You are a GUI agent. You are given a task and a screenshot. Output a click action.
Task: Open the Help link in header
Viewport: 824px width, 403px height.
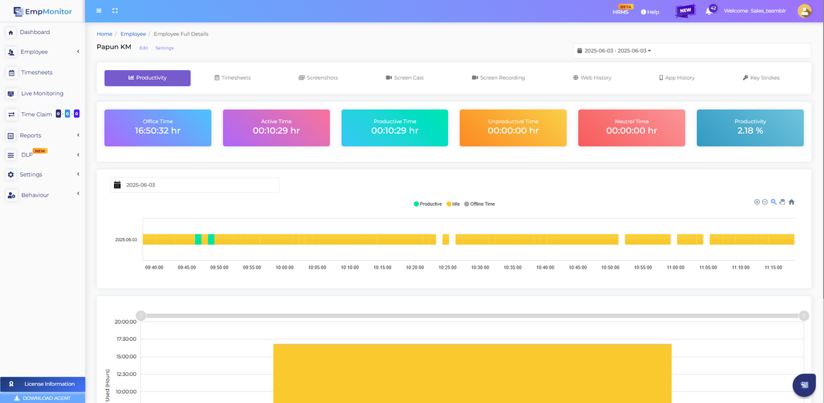pyautogui.click(x=650, y=12)
